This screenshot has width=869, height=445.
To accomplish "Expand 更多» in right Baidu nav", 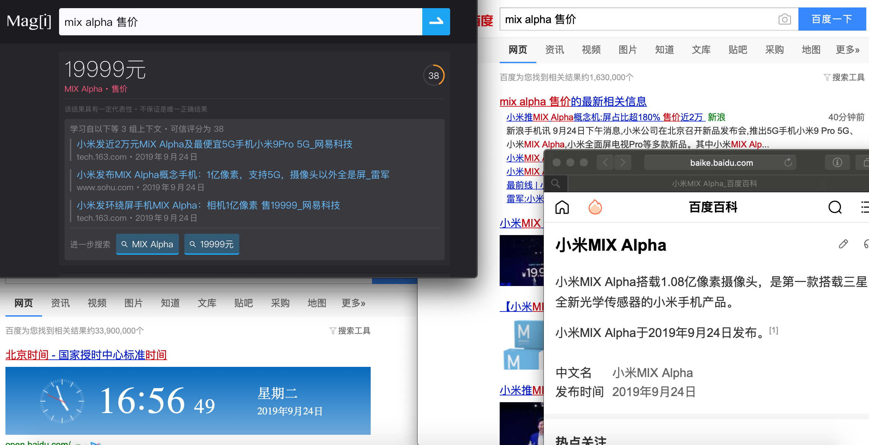I will [x=847, y=50].
